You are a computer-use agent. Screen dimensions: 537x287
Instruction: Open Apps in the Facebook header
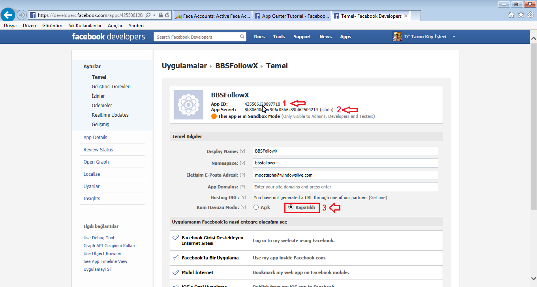coord(345,37)
